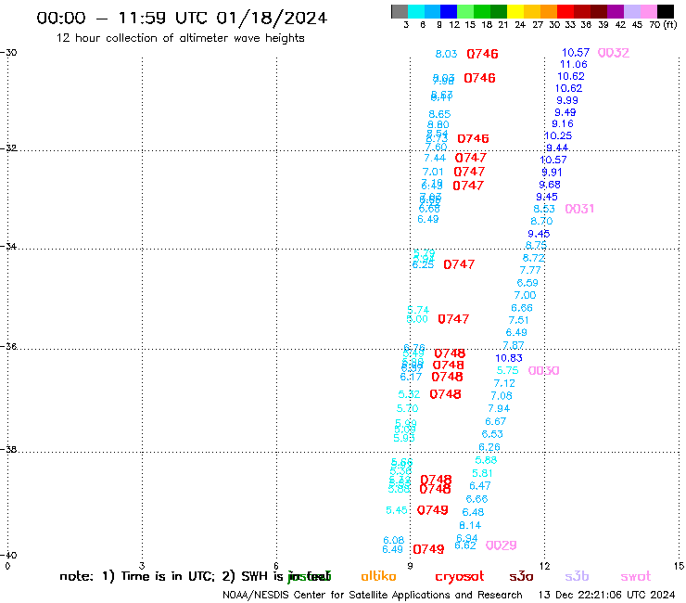Select the wave height value '9.99'
Image resolution: width=686 pixels, height=603 pixels.
click(567, 100)
